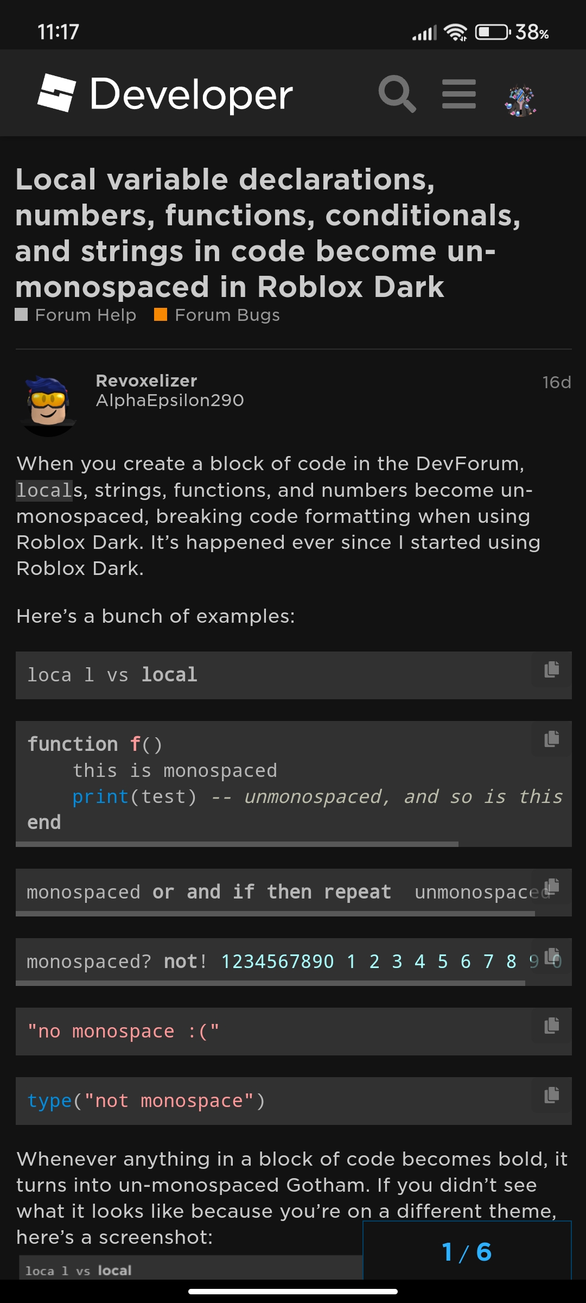This screenshot has width=586, height=1303.
Task: View Revoxelizer's user profile name
Action: tap(146, 381)
